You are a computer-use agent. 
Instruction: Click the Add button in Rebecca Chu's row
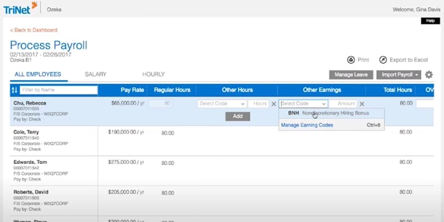[238, 117]
